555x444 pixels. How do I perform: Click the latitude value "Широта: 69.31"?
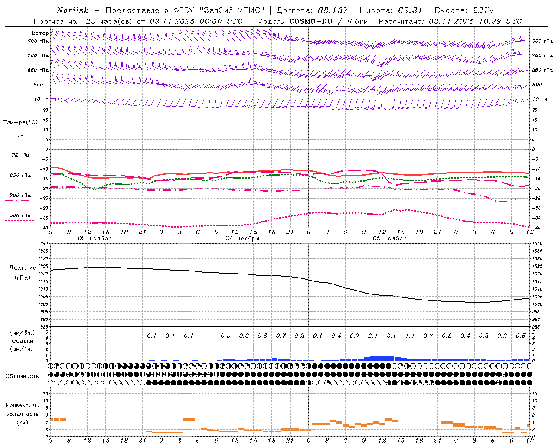pos(391,10)
